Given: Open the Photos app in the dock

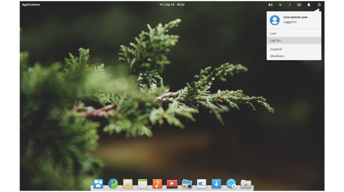Looking at the screenshot, I should (x=187, y=184).
